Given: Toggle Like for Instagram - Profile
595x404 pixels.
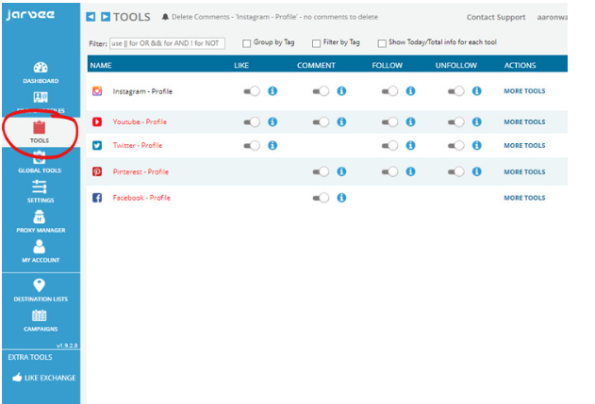Looking at the screenshot, I should [x=252, y=91].
